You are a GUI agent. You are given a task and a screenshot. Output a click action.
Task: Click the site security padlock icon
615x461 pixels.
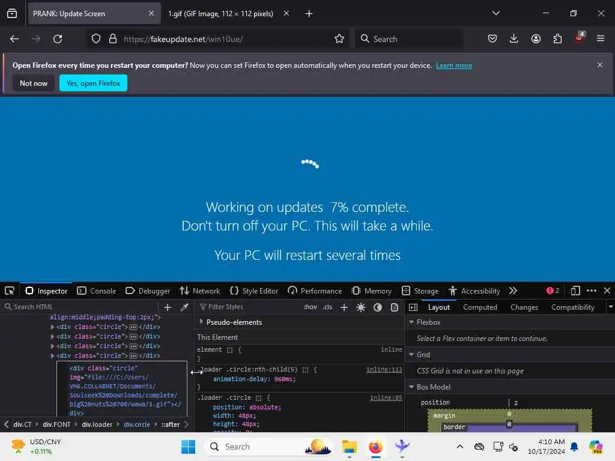(x=113, y=39)
